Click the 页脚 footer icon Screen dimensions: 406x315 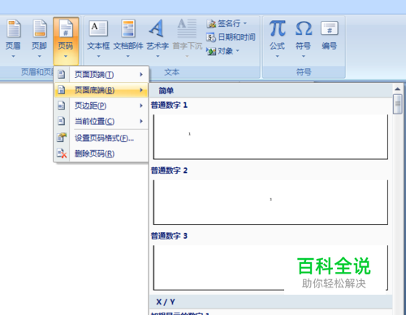pyautogui.click(x=40, y=28)
